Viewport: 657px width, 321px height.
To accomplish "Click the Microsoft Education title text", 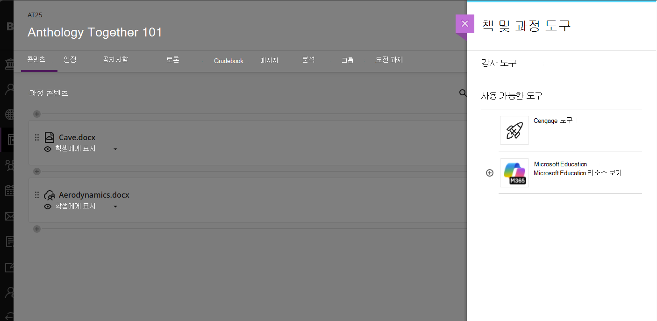I will tap(560, 164).
